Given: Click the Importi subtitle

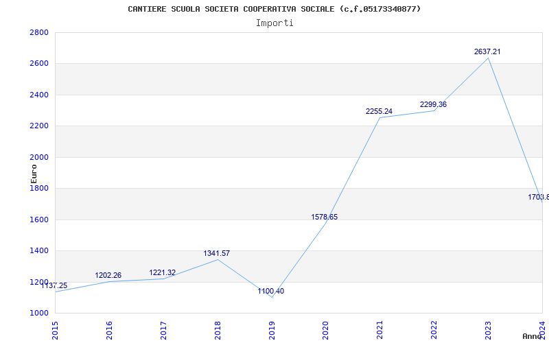Looking at the screenshot, I should tap(274, 23).
